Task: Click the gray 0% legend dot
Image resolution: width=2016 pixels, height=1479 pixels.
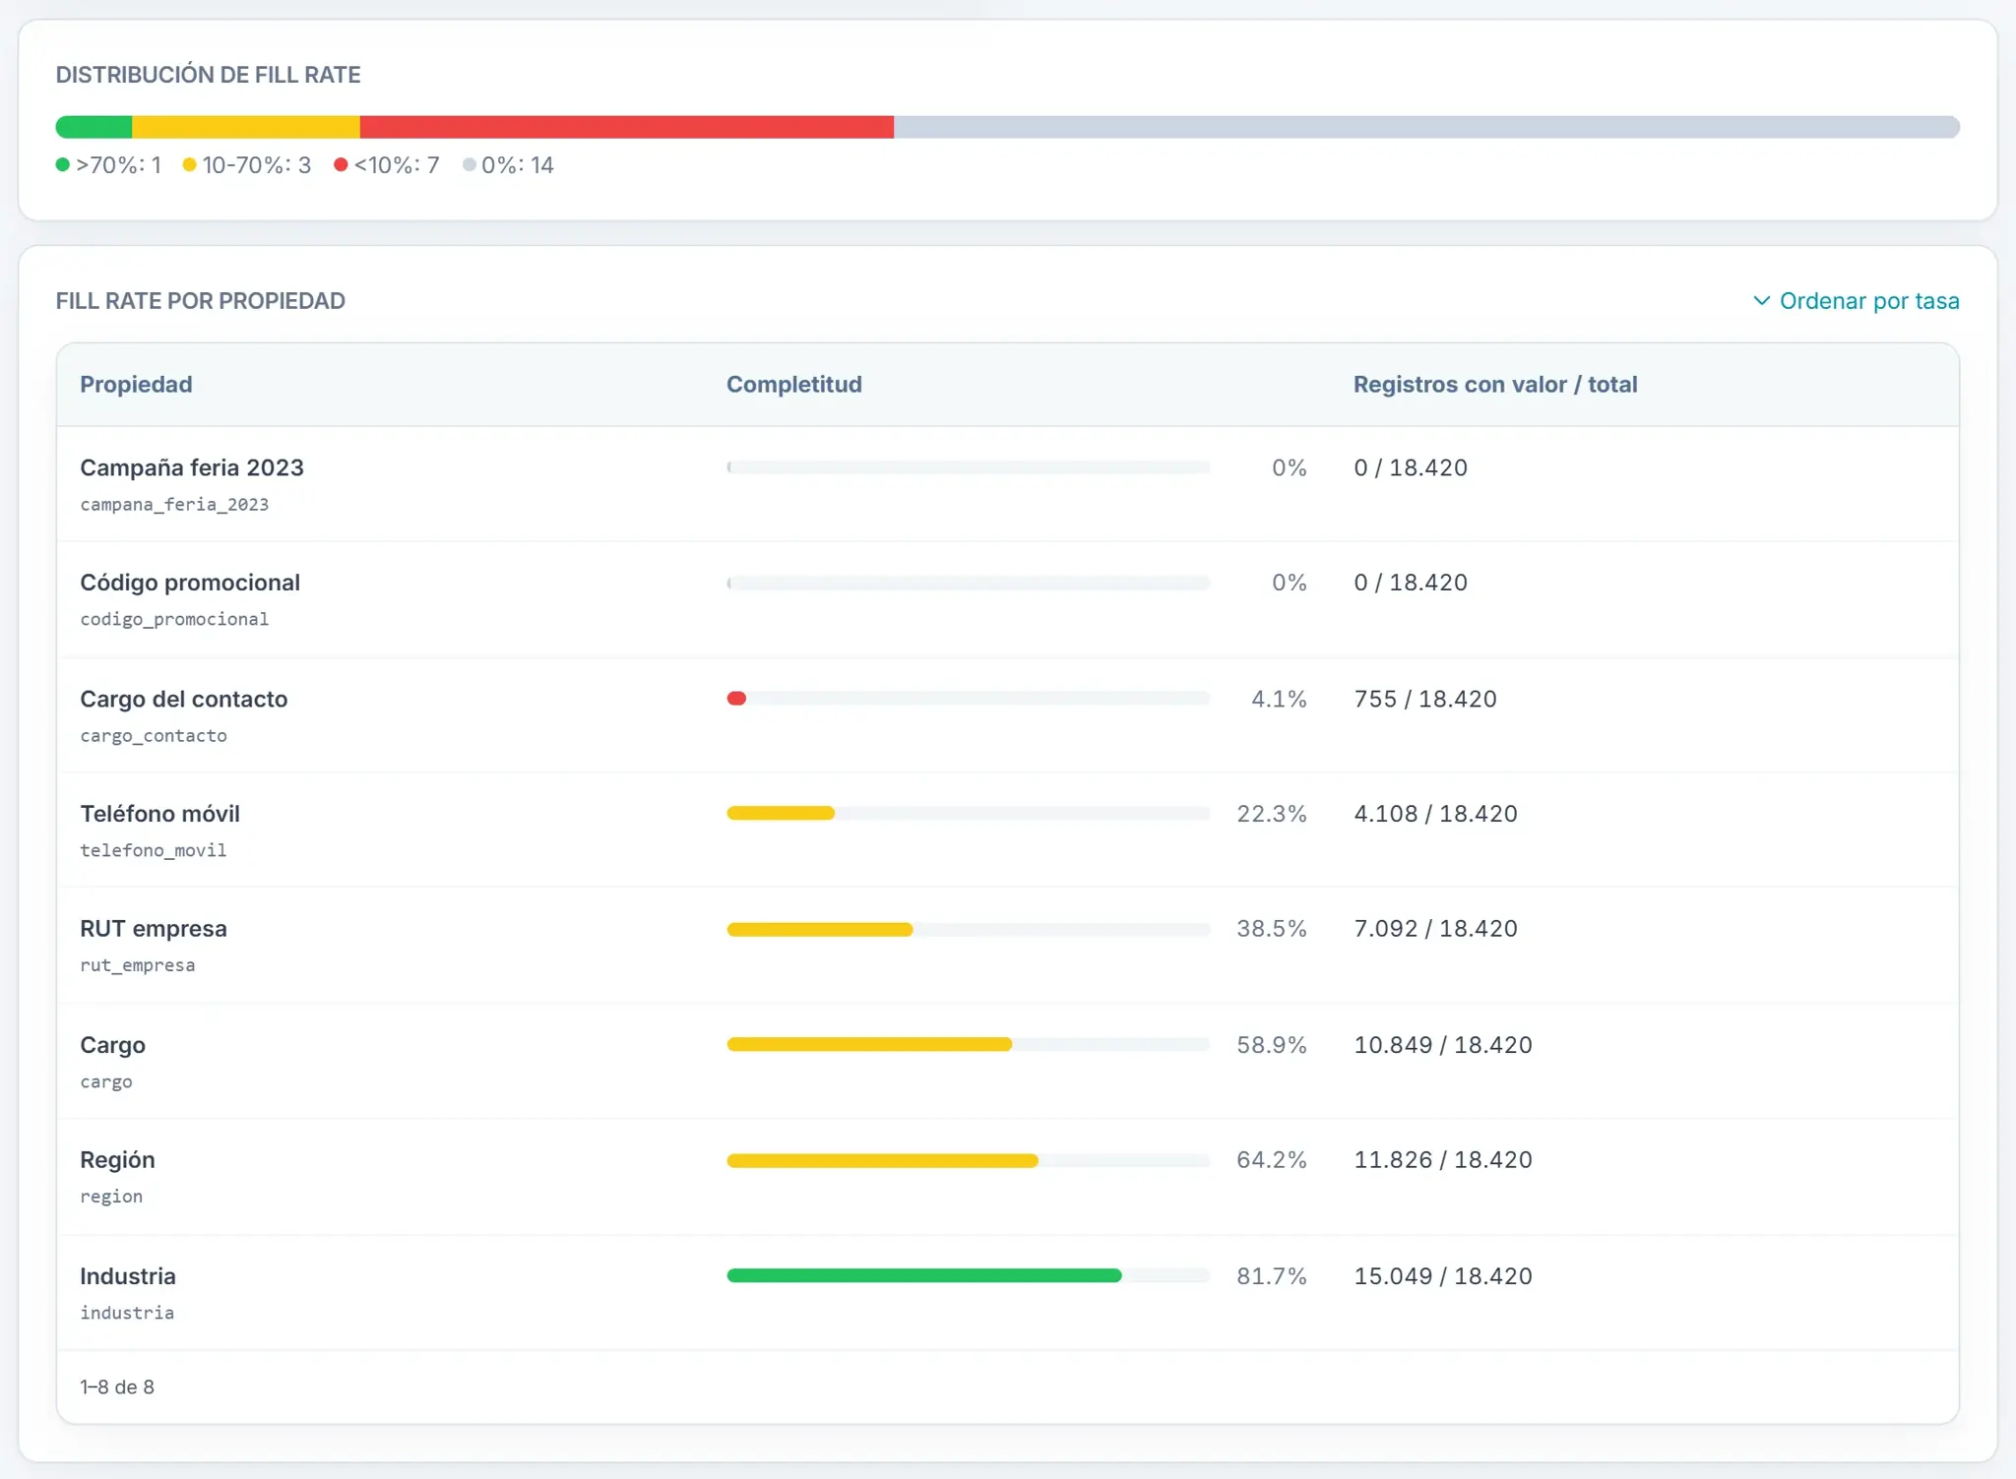Action: click(x=470, y=164)
